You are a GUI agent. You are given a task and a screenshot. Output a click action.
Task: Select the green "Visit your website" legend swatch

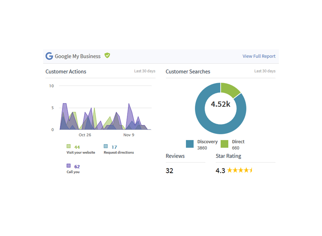pos(68,146)
